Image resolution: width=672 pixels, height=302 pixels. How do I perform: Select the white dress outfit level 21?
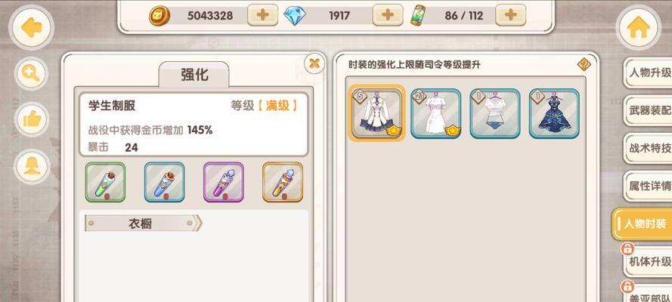pyautogui.click(x=436, y=113)
